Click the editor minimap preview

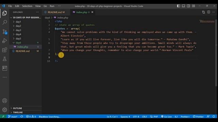pos(207,21)
